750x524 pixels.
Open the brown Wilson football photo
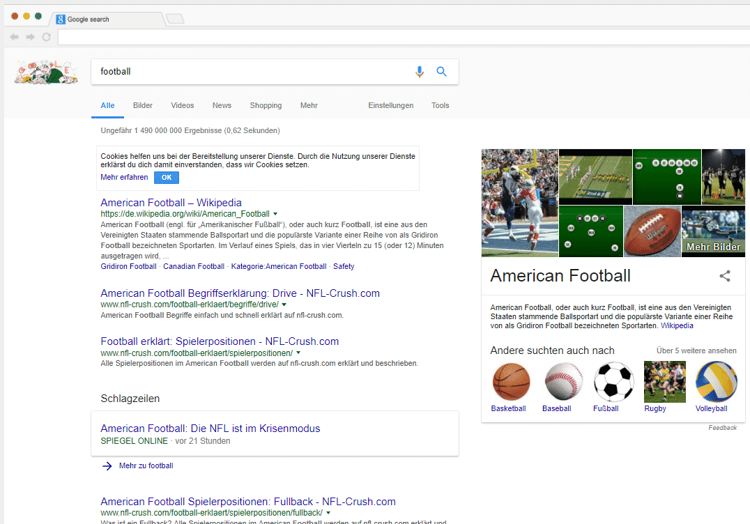652,231
